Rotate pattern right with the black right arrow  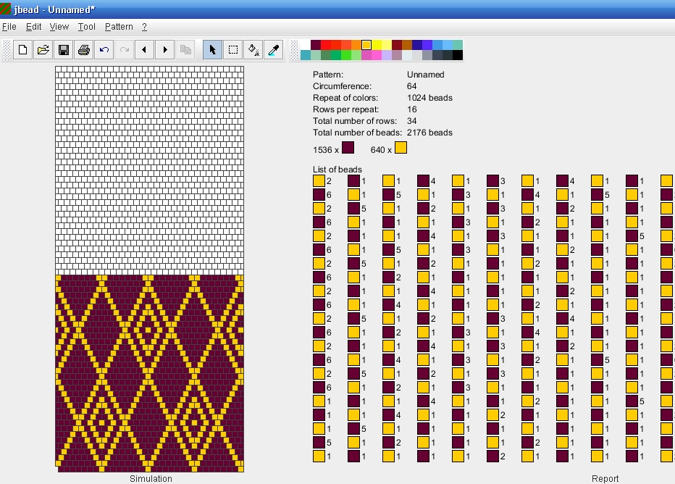pos(164,50)
